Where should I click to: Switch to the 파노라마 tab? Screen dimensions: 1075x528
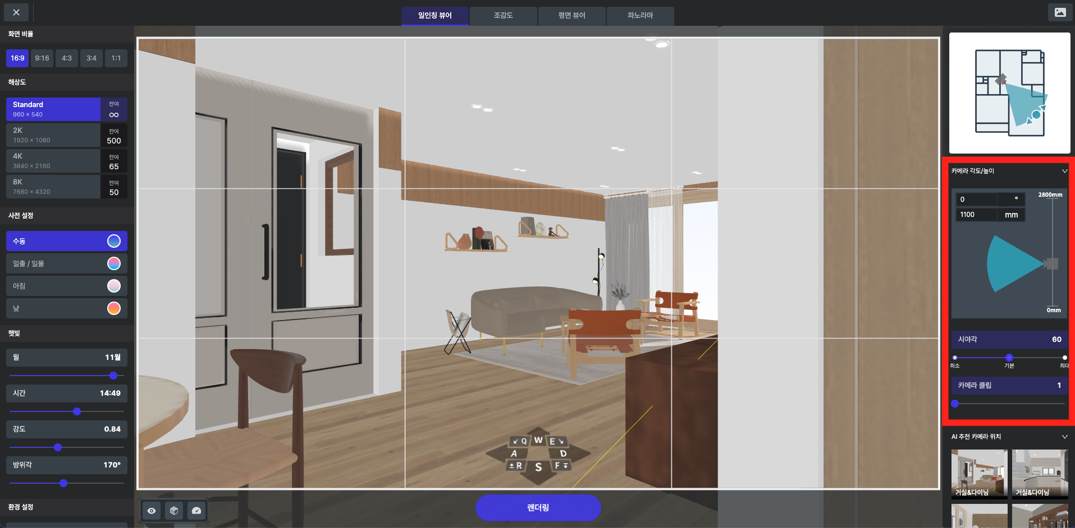coord(641,16)
